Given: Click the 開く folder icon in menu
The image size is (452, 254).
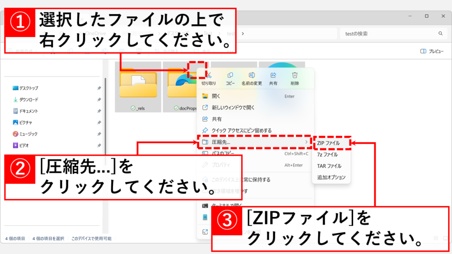Looking at the screenshot, I should pyautogui.click(x=205, y=96).
